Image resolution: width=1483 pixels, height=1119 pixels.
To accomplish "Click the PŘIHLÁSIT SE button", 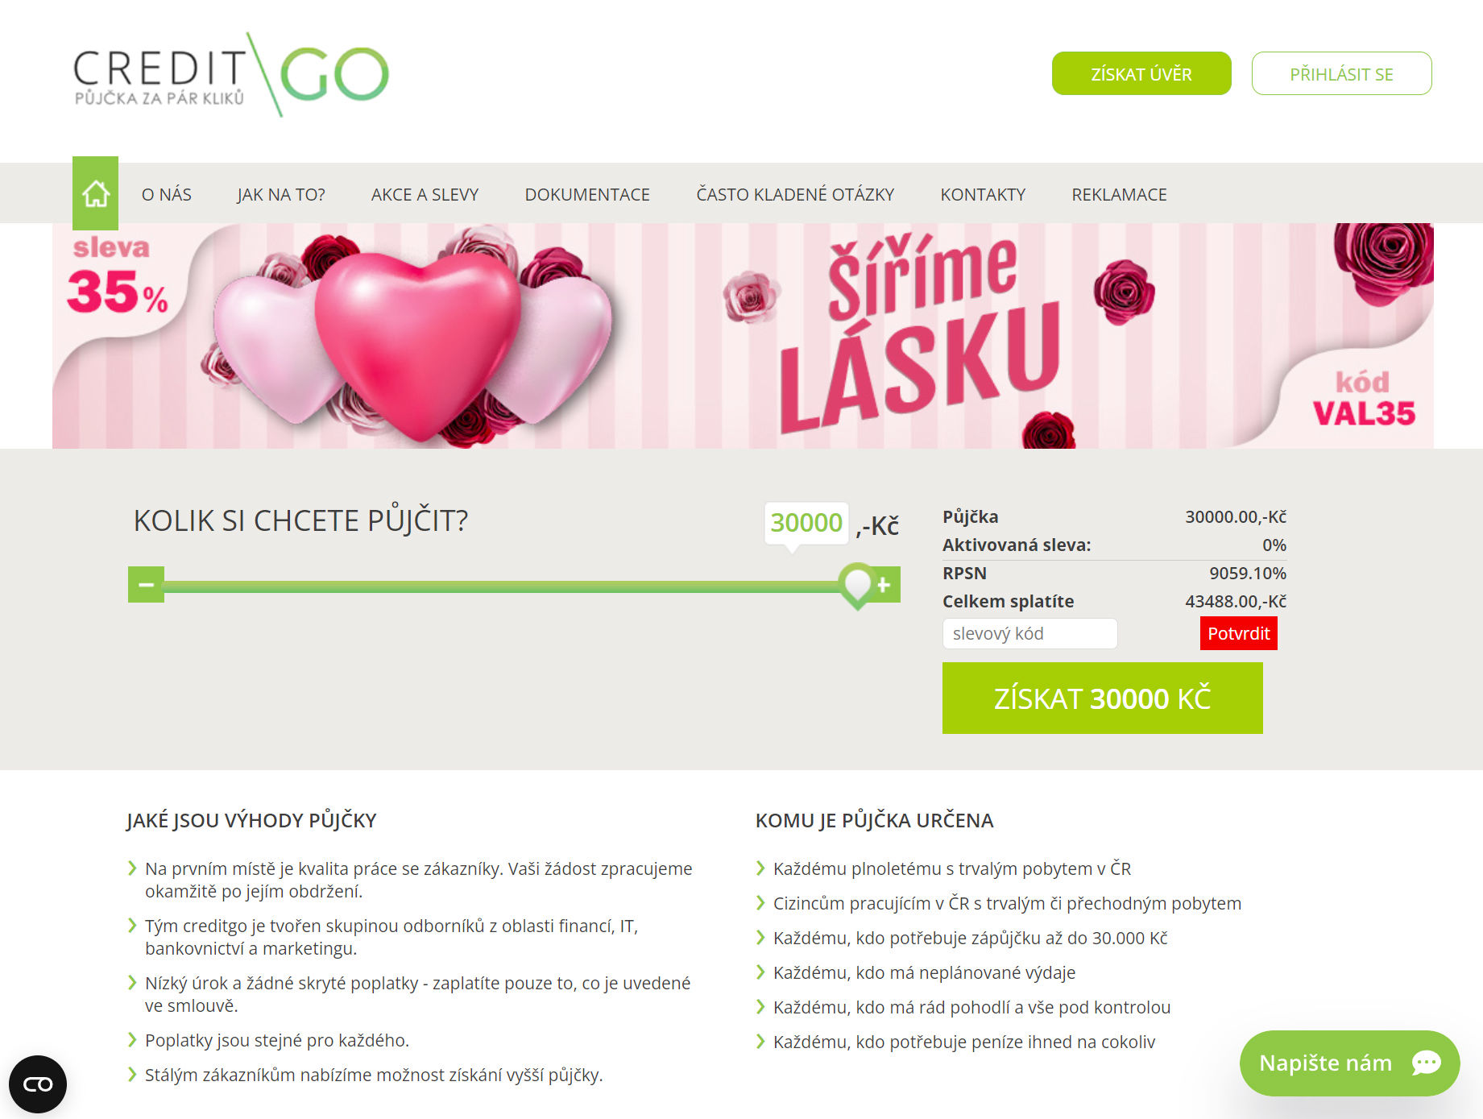I will pos(1341,73).
